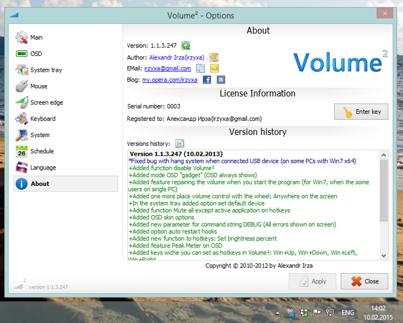403x323 pixels.
Task: Select the System section in sidebar
Action: pos(66,135)
